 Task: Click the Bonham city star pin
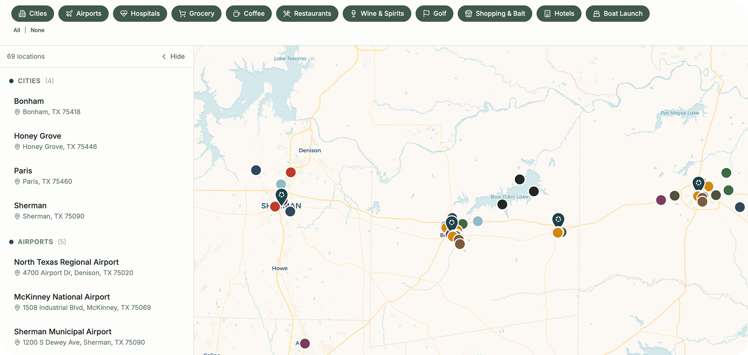[452, 223]
